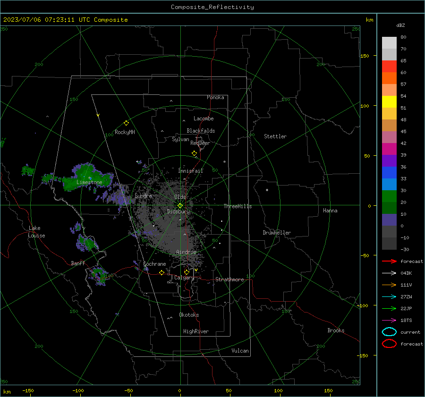
Task: Select the red swatch between 65 and 60
Action: point(389,67)
